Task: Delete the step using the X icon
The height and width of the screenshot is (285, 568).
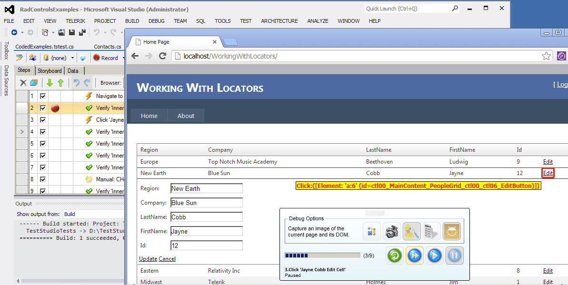Action: tap(23, 83)
